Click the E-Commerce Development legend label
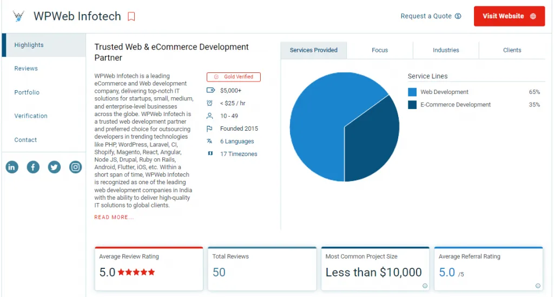This screenshot has width=554, height=297. [456, 105]
